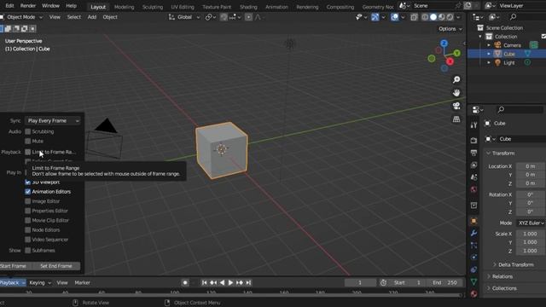Enable the Mute audio checkbox
546x307 pixels.
[x=28, y=141]
